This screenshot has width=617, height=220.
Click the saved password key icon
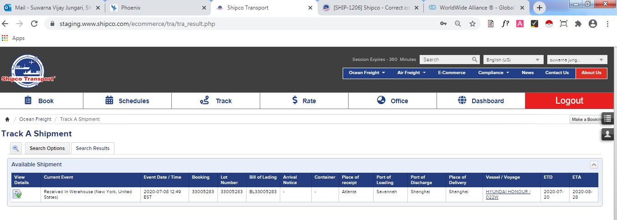pyautogui.click(x=443, y=24)
